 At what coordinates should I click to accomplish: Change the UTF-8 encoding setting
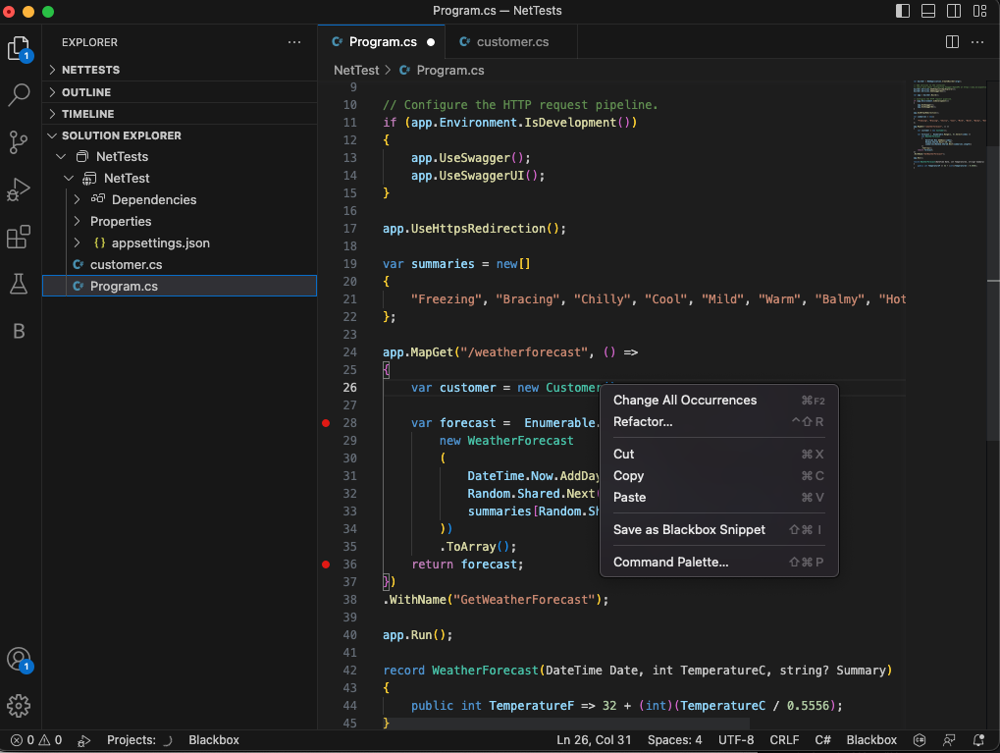tap(736, 739)
